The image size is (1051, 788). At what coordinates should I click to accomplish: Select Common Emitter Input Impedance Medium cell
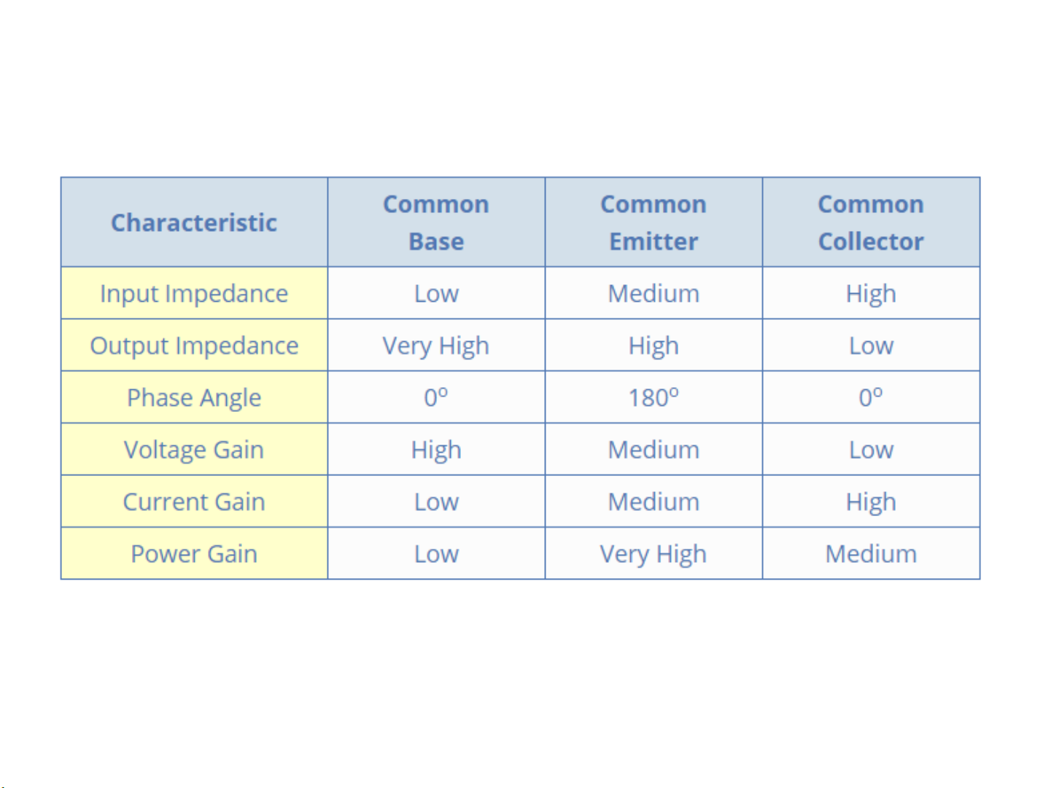pyautogui.click(x=654, y=293)
